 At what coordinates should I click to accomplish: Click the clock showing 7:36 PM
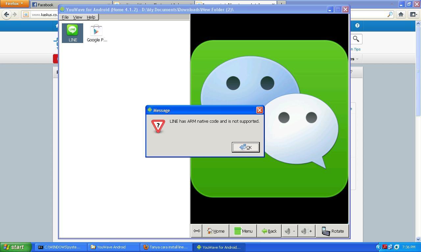coord(409,247)
